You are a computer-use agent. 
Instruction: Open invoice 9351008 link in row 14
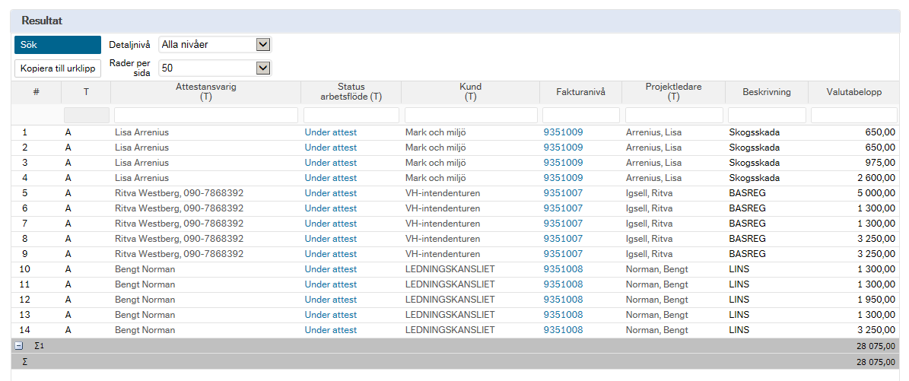coord(563,330)
